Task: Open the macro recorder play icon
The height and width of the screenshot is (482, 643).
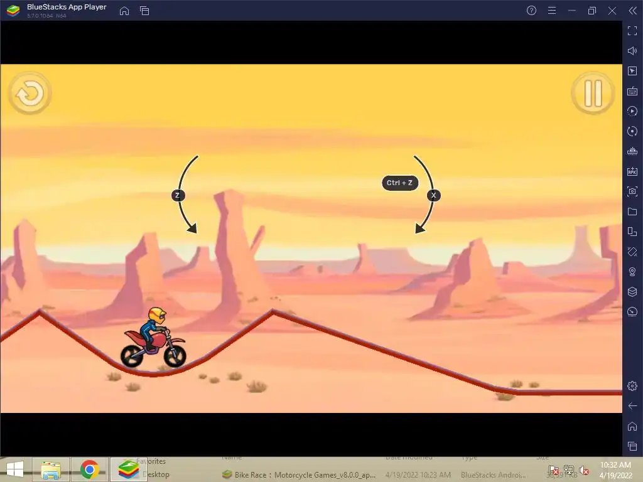Action: click(632, 110)
